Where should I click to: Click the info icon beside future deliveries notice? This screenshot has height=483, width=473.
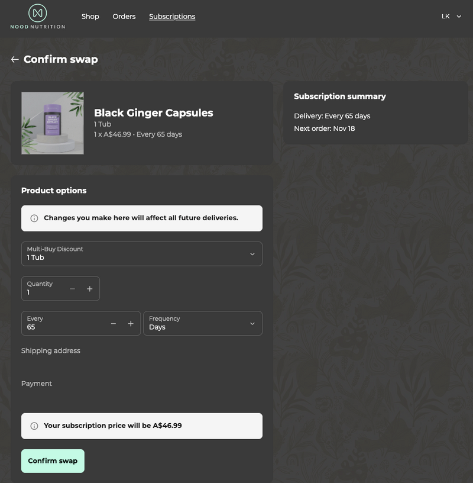[x=34, y=218]
